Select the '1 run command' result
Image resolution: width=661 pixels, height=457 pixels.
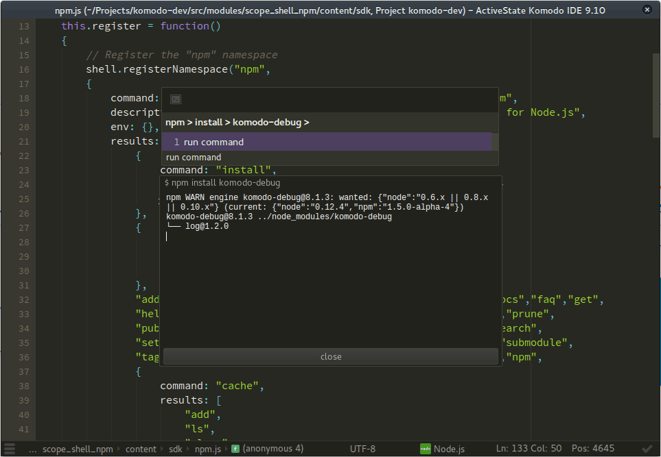coord(327,142)
